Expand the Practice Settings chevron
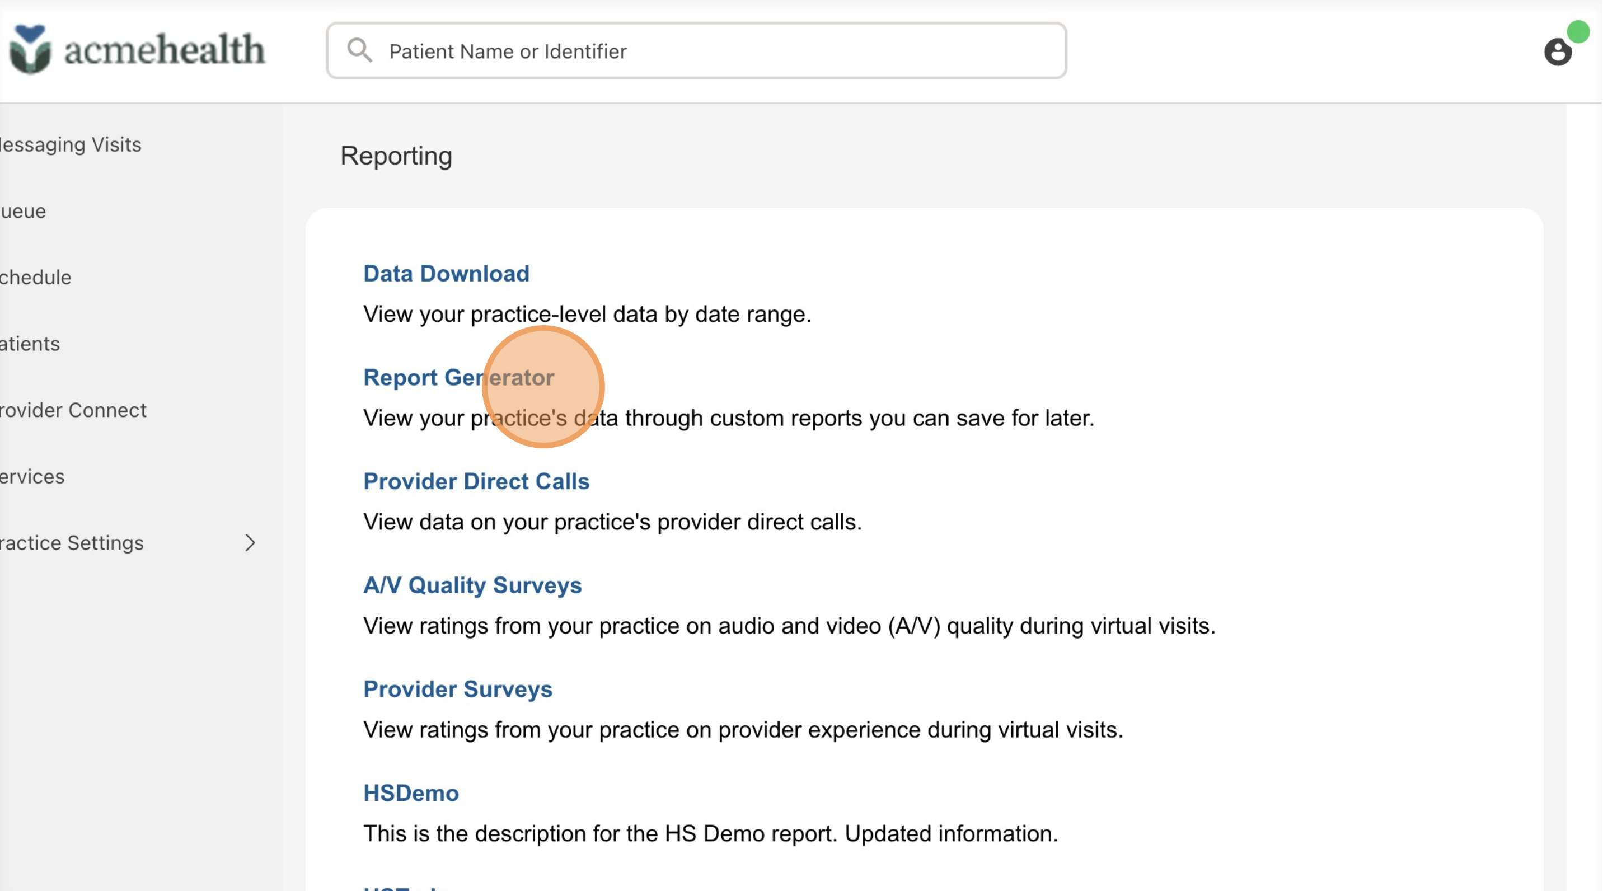The height and width of the screenshot is (891, 1603). coord(250,543)
